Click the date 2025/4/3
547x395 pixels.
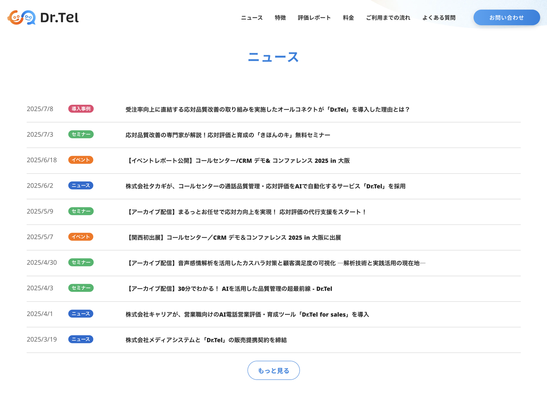click(40, 288)
